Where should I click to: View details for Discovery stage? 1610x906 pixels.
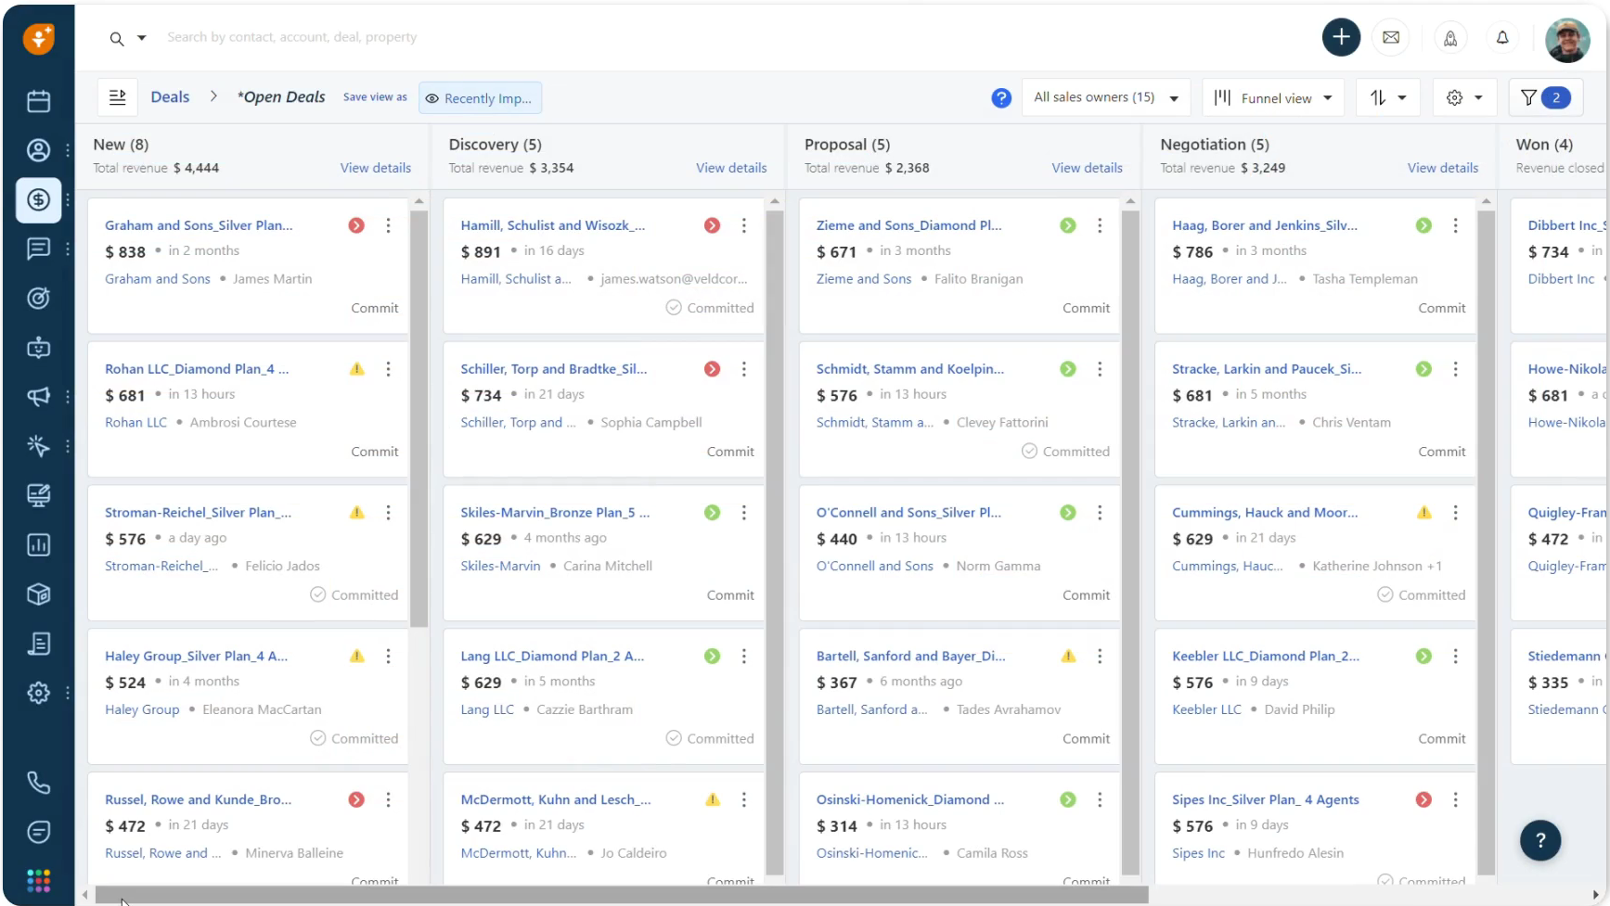coord(731,168)
